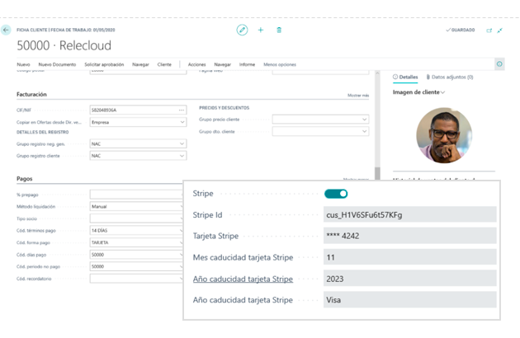Image resolution: width=520 pixels, height=338 pixels.
Task: Click the expand page arrows icon
Action: click(x=500, y=31)
